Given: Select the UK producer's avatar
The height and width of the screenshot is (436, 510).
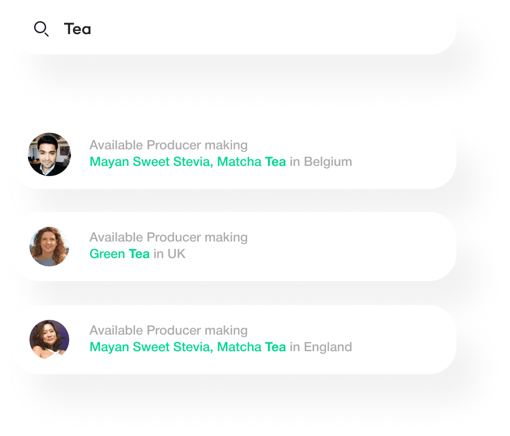Looking at the screenshot, I should 49,247.
